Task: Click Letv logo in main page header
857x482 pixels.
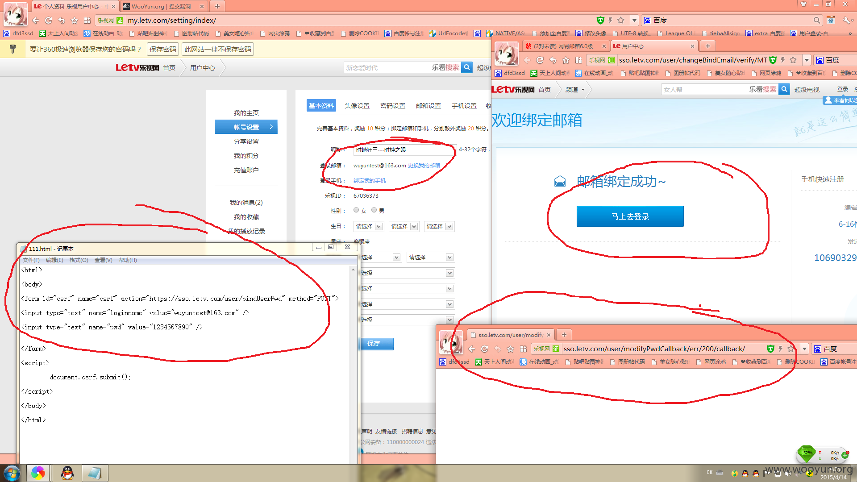Action: [x=137, y=67]
